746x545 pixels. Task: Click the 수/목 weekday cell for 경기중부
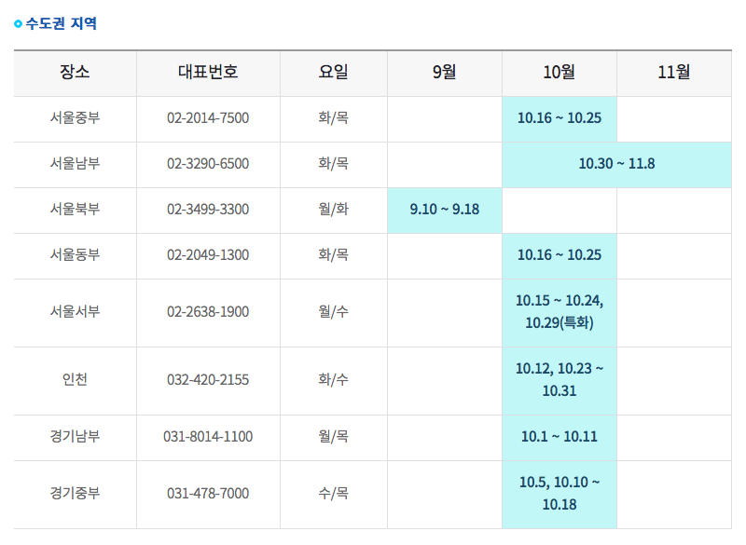[333, 494]
